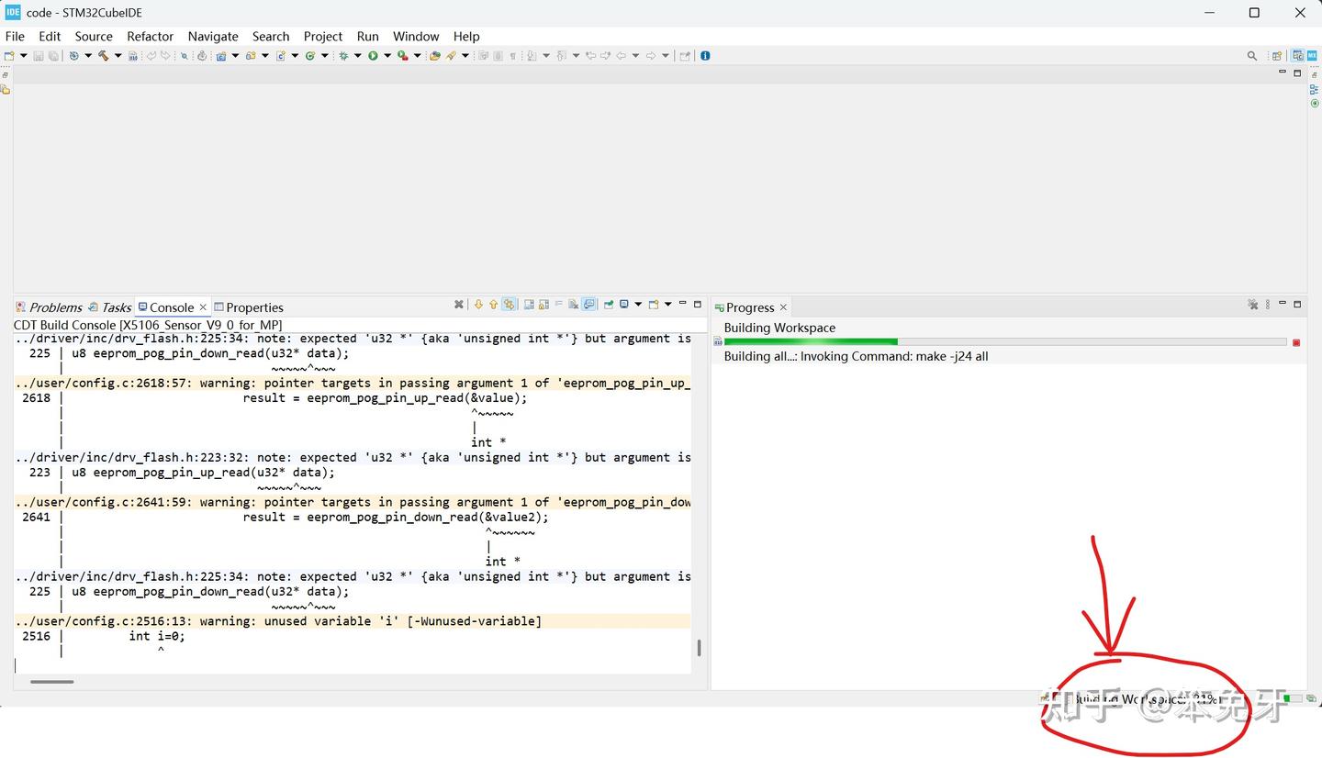Click the Search magnifier icon in the toolbar
This screenshot has height=758, width=1322.
click(x=185, y=55)
